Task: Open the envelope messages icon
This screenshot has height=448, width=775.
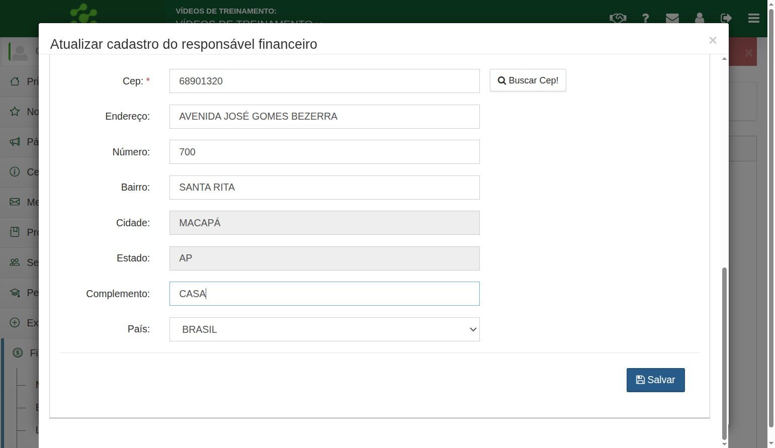Action: pos(672,18)
